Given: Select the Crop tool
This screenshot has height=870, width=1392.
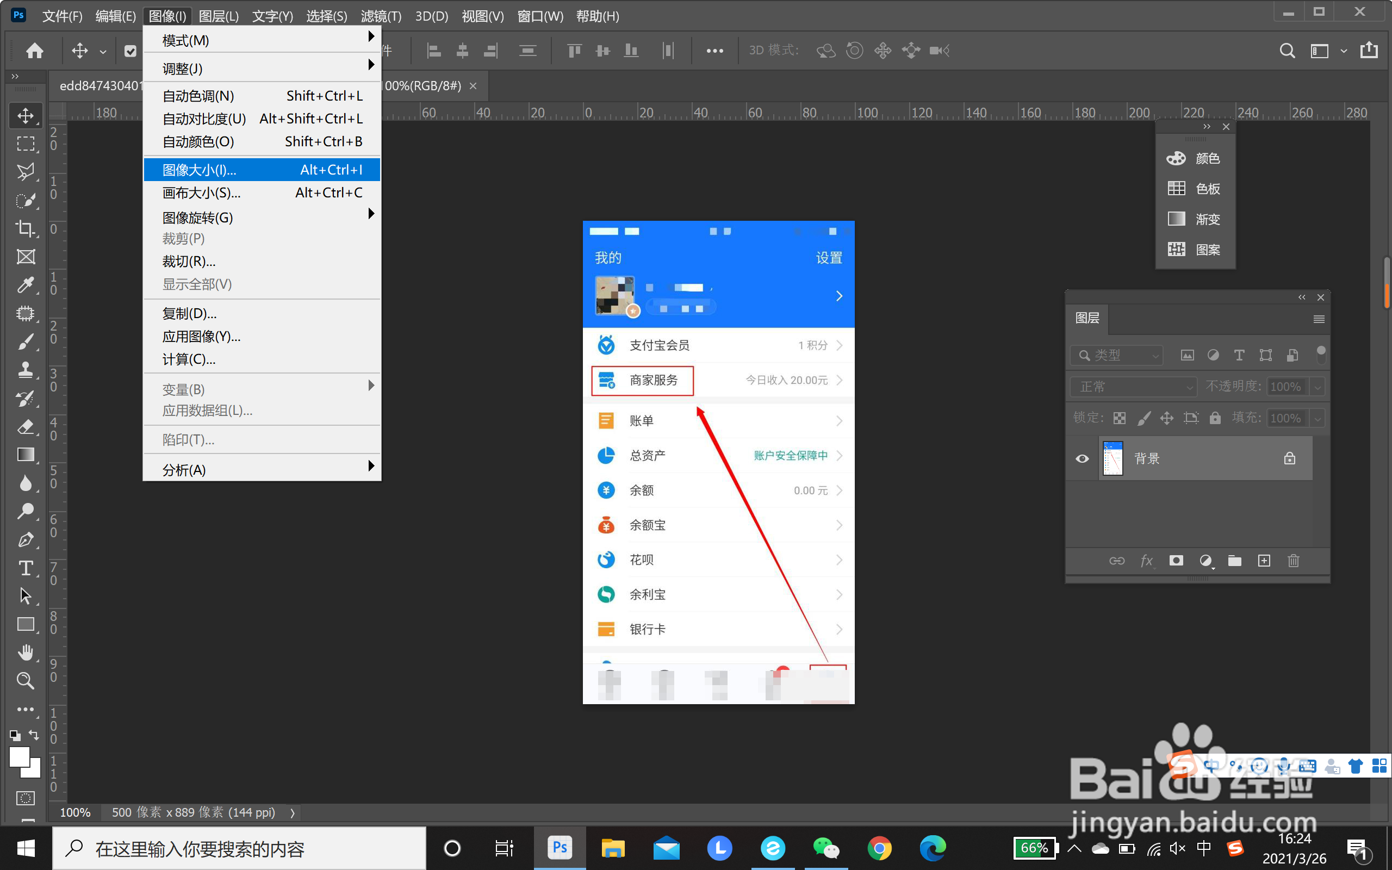Looking at the screenshot, I should (26, 228).
